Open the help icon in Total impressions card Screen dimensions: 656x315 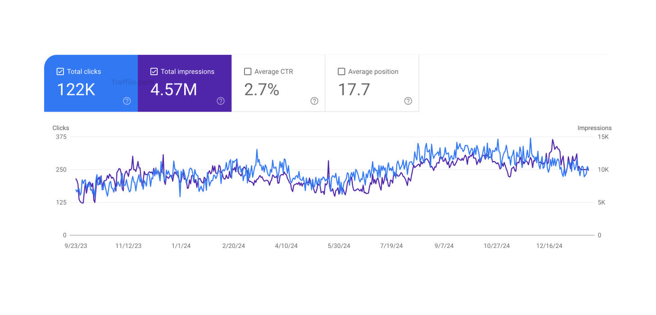click(221, 101)
